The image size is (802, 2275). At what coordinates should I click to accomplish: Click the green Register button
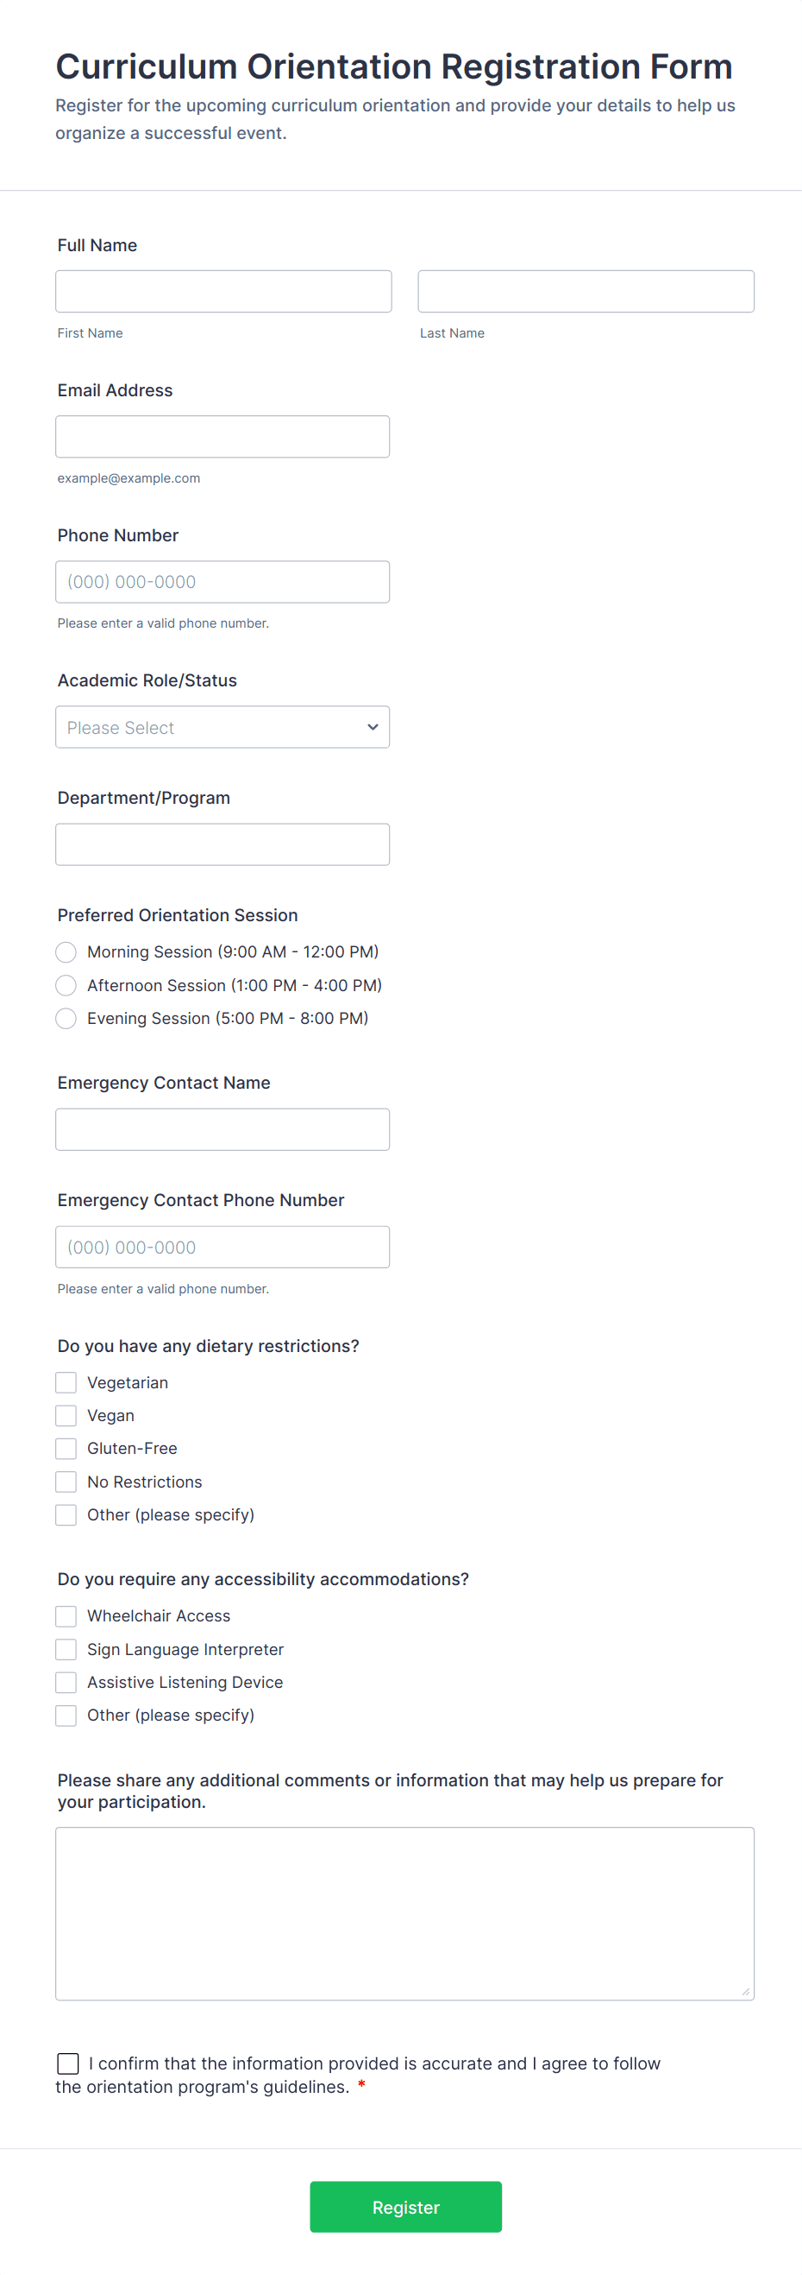(x=406, y=2207)
